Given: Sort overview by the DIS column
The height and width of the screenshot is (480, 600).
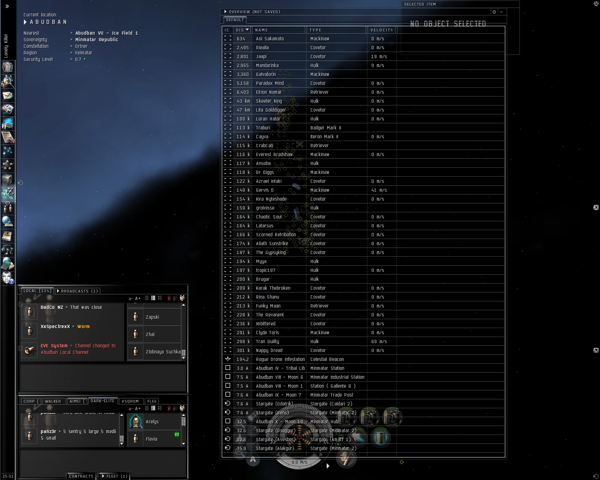Looking at the screenshot, I should point(242,30).
